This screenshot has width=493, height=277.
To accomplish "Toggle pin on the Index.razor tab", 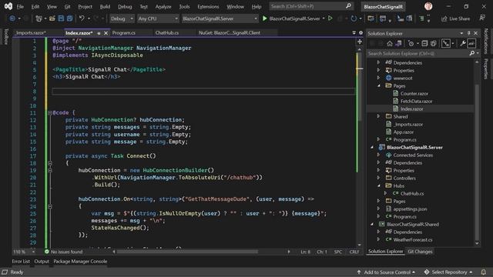I will (x=99, y=33).
